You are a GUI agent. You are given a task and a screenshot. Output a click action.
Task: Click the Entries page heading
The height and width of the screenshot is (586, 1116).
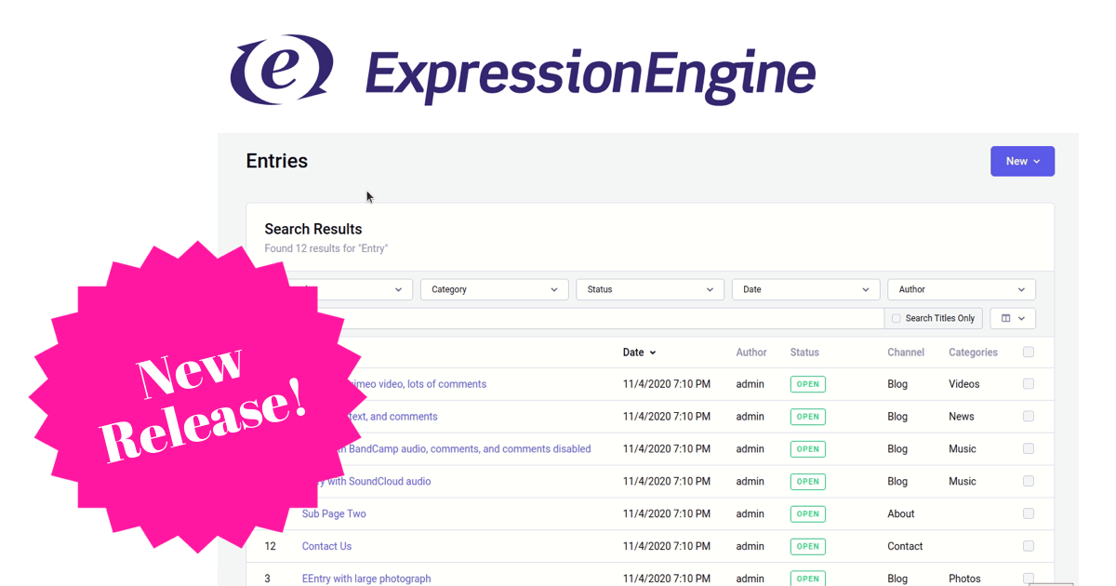pyautogui.click(x=276, y=161)
